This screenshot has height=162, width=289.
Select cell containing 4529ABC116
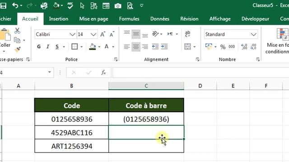[72, 132]
